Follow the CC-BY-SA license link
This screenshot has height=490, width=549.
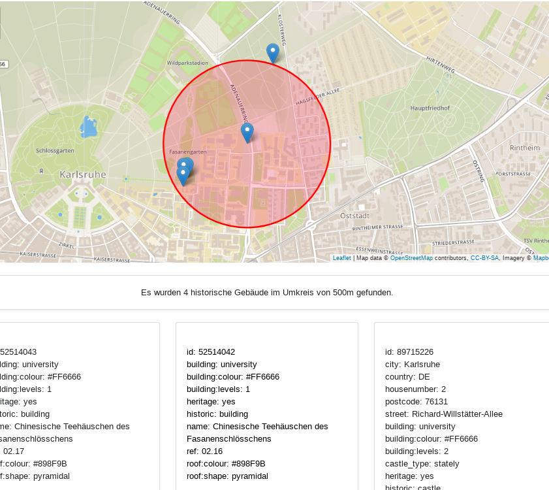pyautogui.click(x=484, y=258)
